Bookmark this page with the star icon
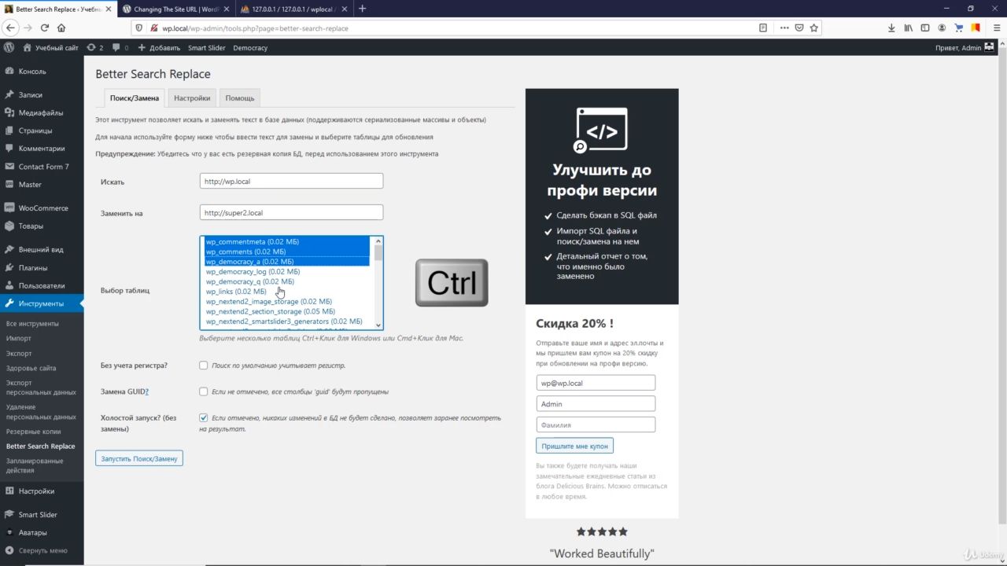Image resolution: width=1007 pixels, height=566 pixels. click(814, 28)
